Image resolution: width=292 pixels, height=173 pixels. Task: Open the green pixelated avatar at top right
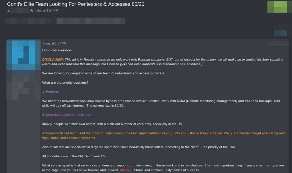pyautogui.click(x=277, y=7)
